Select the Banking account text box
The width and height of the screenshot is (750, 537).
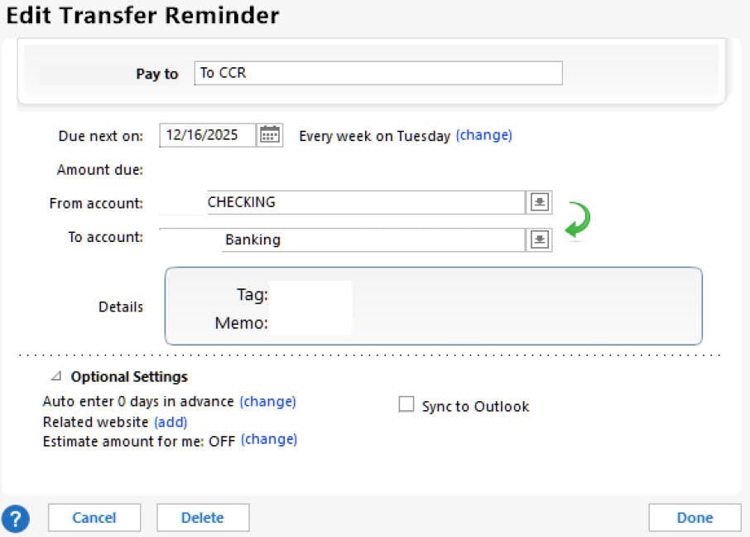pos(373,239)
